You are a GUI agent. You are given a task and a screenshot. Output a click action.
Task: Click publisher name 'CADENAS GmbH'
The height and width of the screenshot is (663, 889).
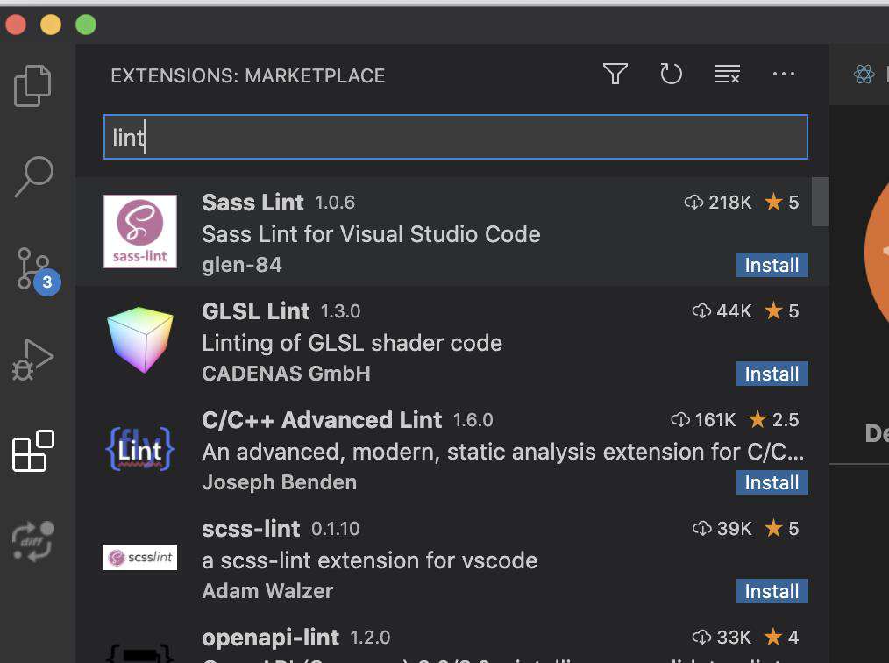coord(287,374)
